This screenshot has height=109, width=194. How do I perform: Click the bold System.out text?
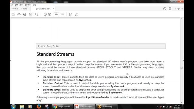pos(117,86)
